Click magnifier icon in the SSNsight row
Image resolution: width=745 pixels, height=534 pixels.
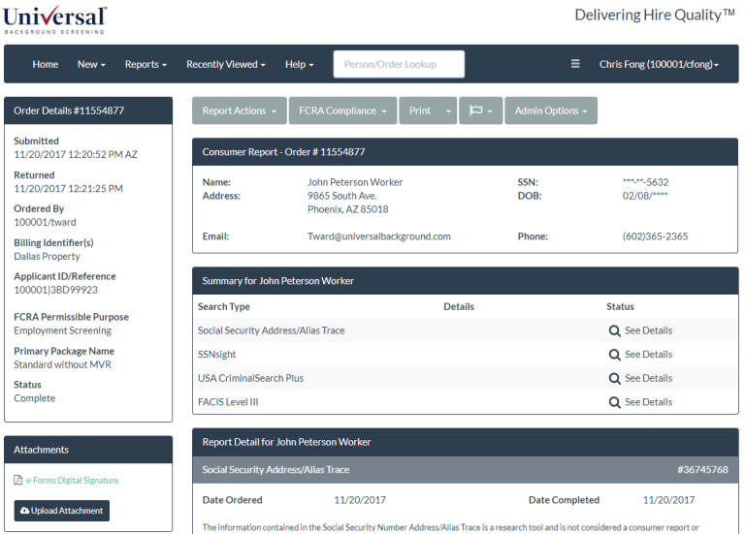coord(614,355)
